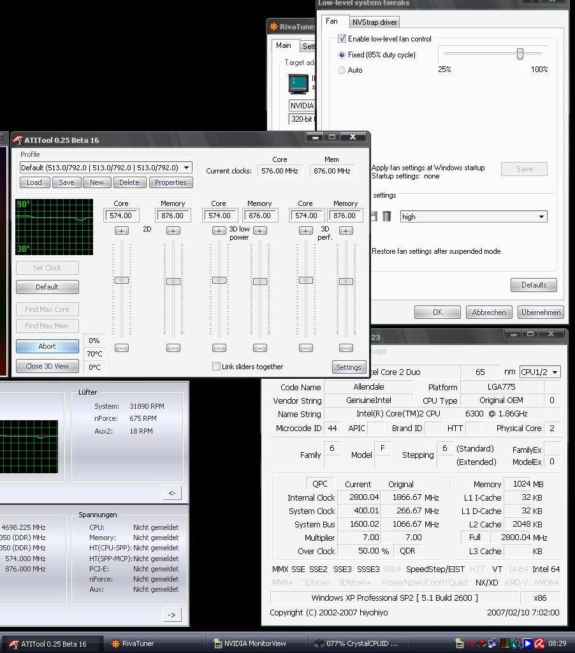Click the temperature graph in ATITool
This screenshot has width=575, height=653.
click(x=54, y=227)
